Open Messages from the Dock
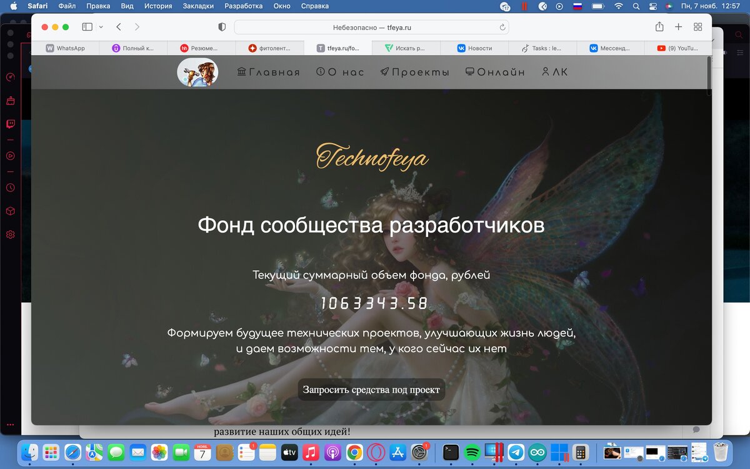The width and height of the screenshot is (750, 469). coord(116,452)
